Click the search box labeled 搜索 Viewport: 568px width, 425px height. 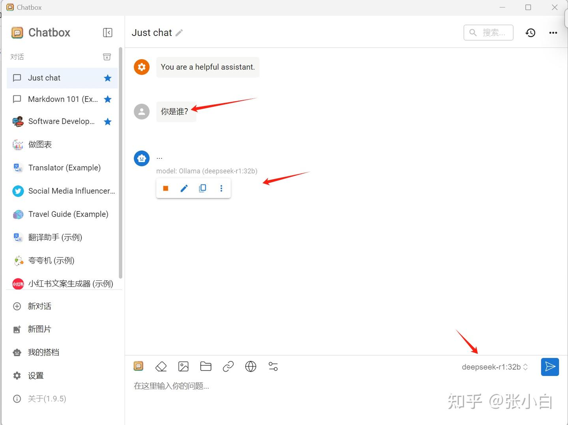click(488, 32)
